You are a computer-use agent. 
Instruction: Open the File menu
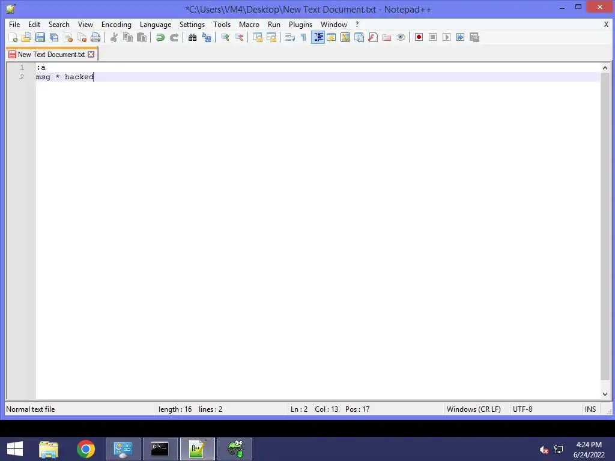14,24
